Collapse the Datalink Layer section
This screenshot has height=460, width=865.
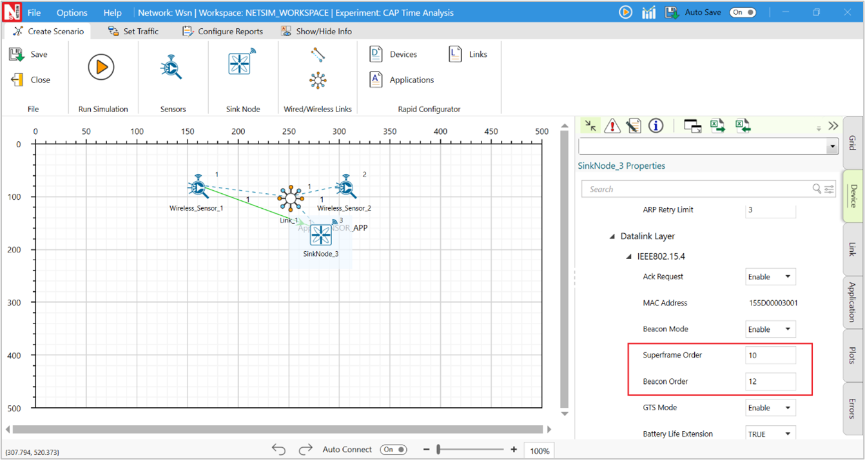click(x=612, y=236)
